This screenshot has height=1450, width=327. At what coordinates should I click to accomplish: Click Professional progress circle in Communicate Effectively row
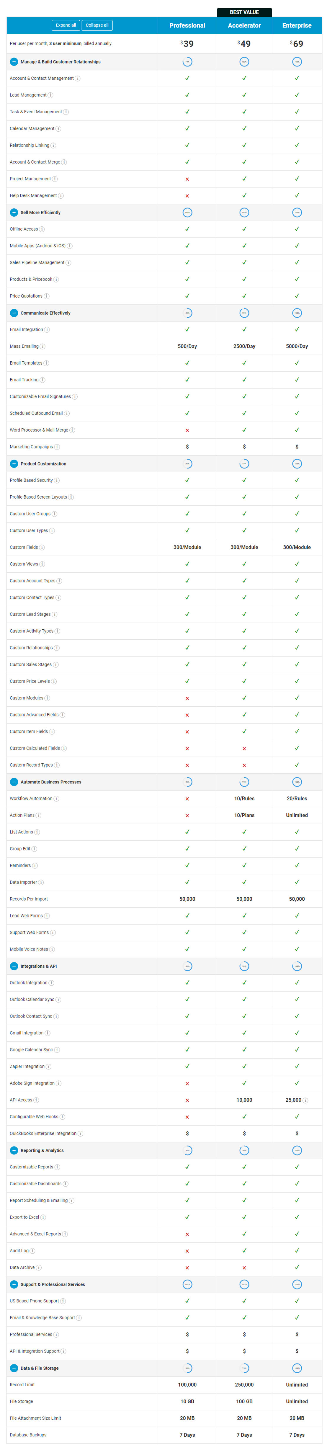coord(187,313)
